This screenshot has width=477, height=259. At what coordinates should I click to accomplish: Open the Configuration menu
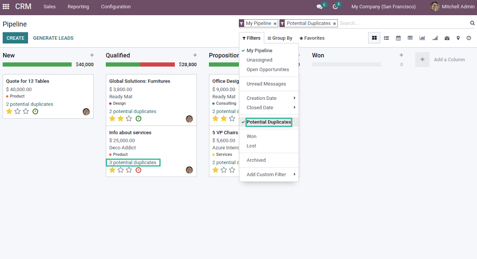click(x=116, y=7)
